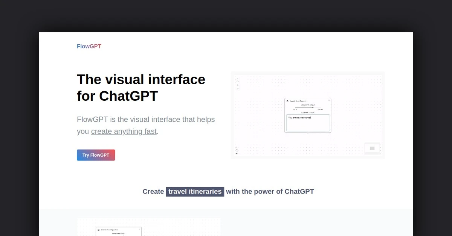Click the Generated output label in lower preview

[x=119, y=233]
